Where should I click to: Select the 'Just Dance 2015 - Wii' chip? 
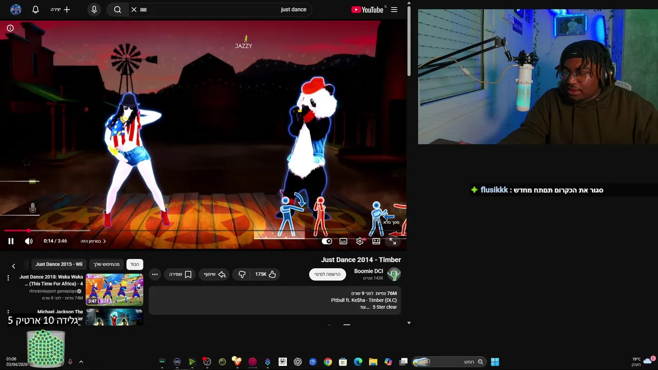[59, 264]
